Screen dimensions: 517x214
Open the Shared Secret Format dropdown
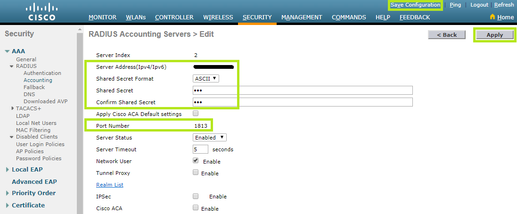pyautogui.click(x=206, y=79)
